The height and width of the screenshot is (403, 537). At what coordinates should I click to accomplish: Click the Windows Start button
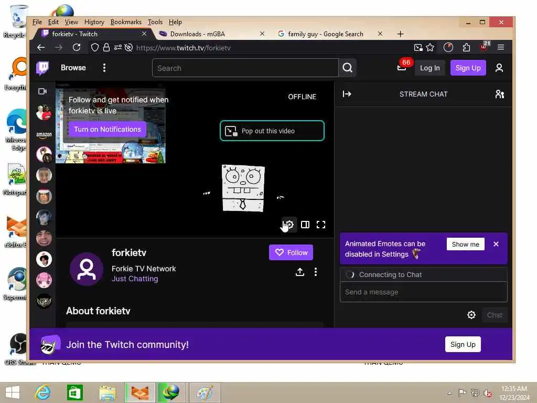coord(13,393)
